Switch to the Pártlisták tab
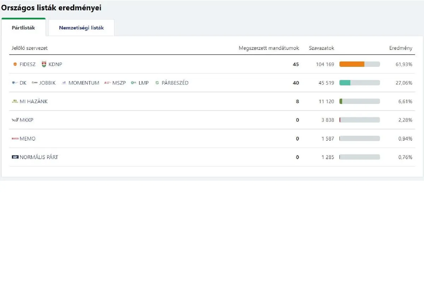This screenshot has width=424, height=281. [x=23, y=28]
